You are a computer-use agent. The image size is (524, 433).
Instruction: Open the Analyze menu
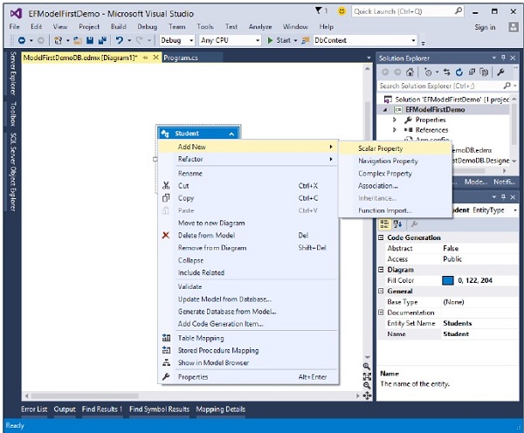pyautogui.click(x=260, y=27)
